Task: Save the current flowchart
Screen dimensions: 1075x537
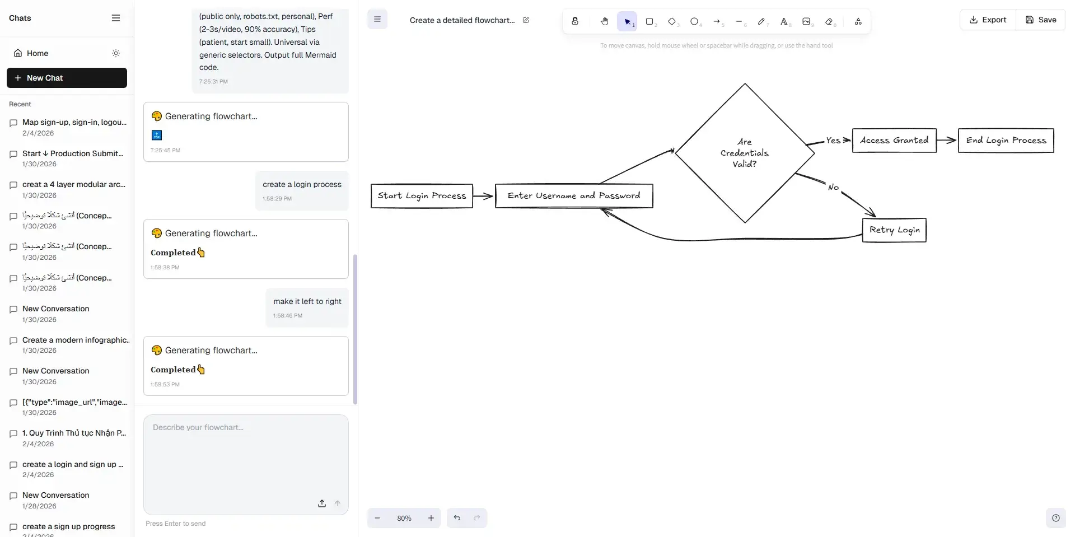Action: (x=1041, y=20)
